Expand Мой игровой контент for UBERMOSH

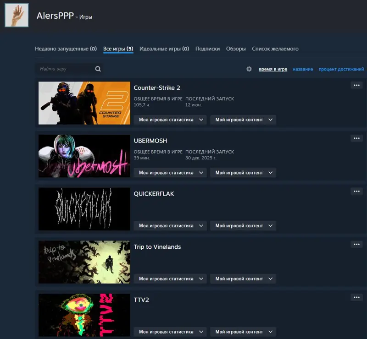point(243,173)
